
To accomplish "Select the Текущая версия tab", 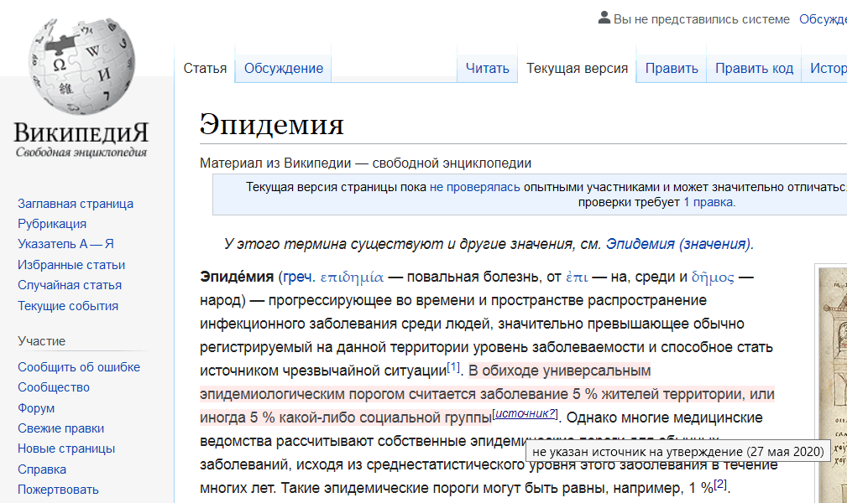I will [x=577, y=69].
